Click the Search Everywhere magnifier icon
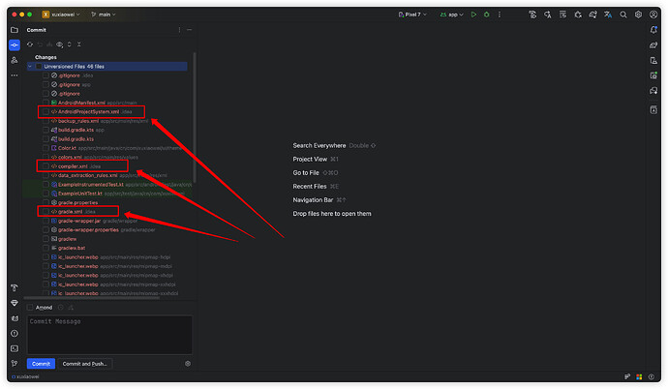Viewport: 668px width, 389px height. tap(622, 15)
